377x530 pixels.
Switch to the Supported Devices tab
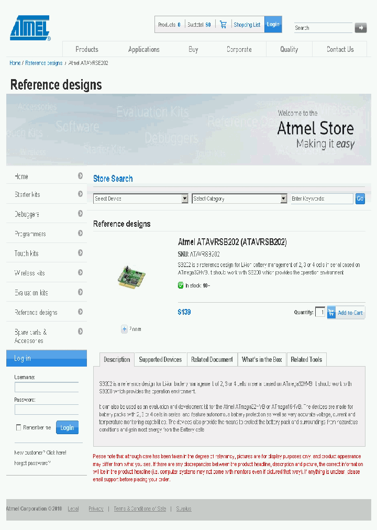click(160, 360)
